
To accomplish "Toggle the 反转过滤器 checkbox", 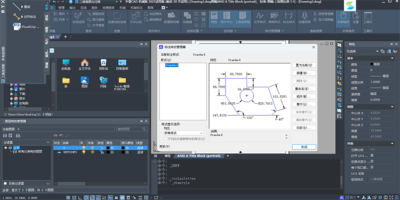I will coord(5,183).
